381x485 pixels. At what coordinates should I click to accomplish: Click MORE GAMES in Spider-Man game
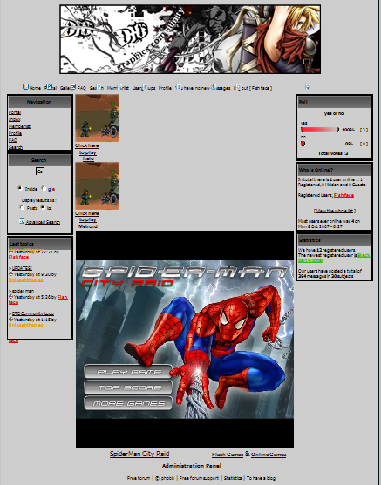[128, 403]
